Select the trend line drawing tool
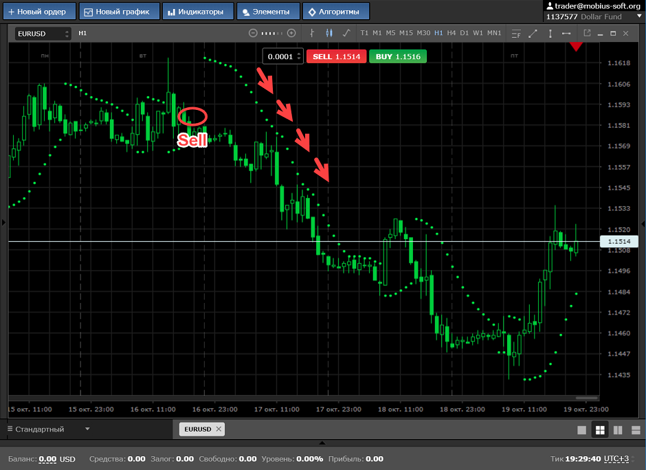Image resolution: width=646 pixels, height=470 pixels. (x=533, y=34)
